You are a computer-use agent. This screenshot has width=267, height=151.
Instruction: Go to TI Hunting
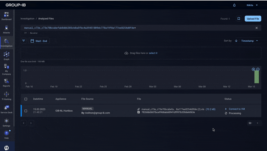(x=6, y=96)
